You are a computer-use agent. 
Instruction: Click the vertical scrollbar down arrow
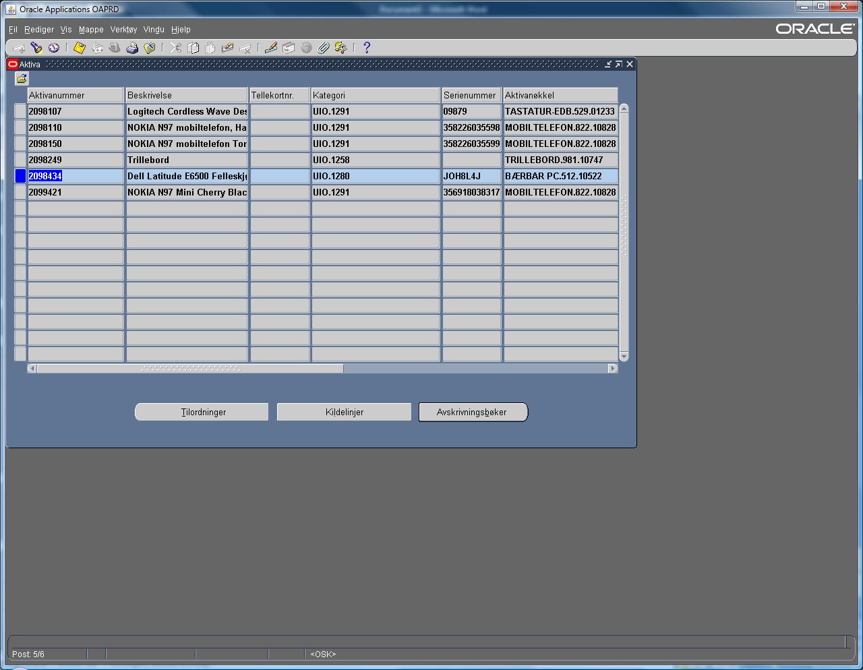tap(624, 357)
